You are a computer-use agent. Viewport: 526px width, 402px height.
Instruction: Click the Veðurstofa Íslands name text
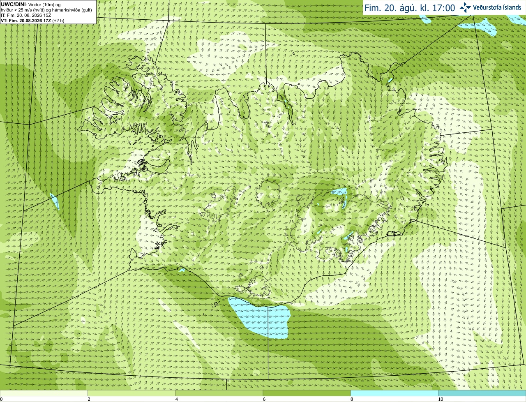497,7
